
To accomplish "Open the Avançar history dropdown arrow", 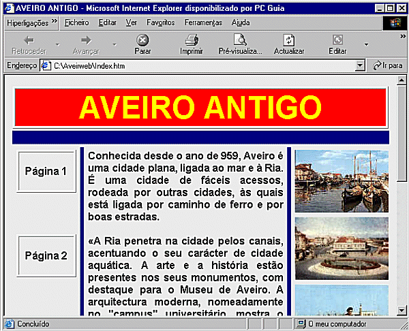I will coord(114,46).
